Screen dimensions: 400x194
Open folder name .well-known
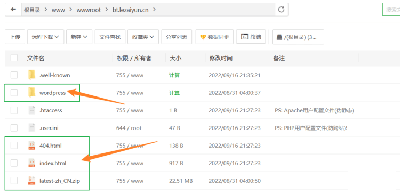point(54,75)
